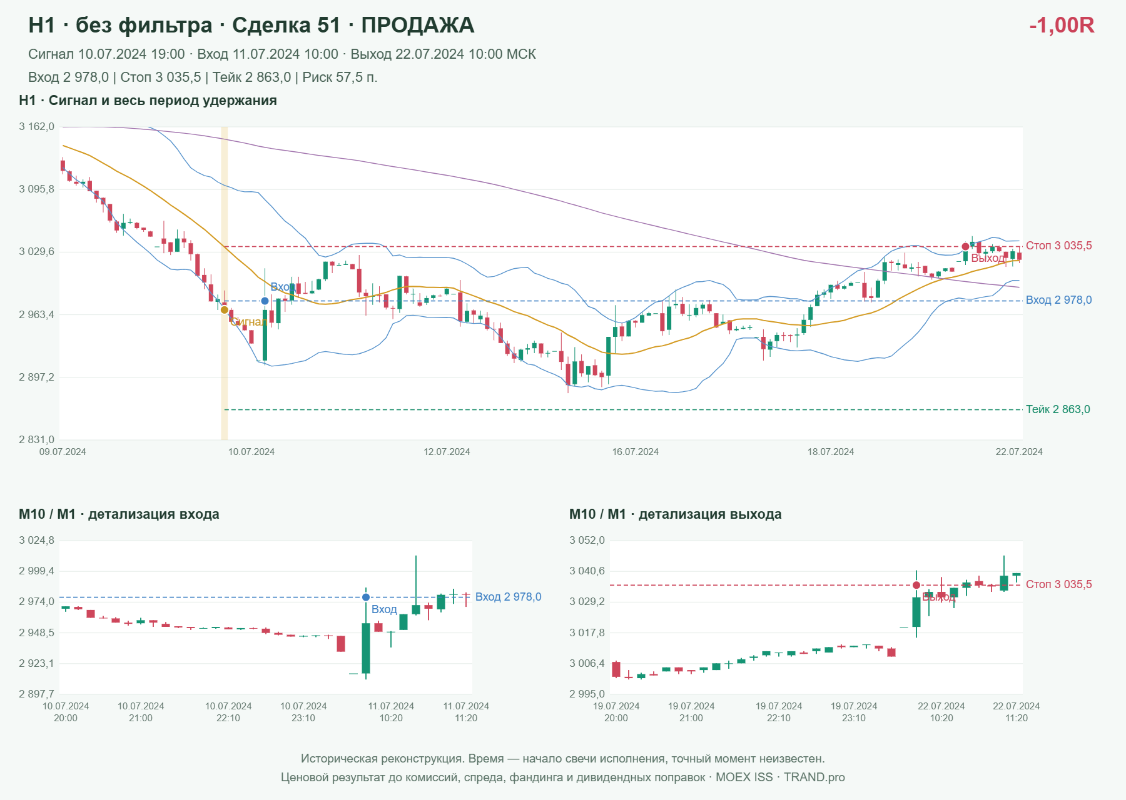Click the 3 095,8 axis value
Screen dimensions: 1126x800
tap(37, 189)
